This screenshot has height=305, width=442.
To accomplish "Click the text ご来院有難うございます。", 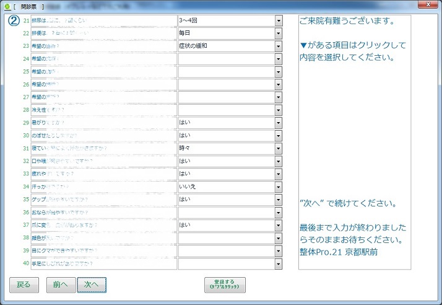I will coord(347,21).
